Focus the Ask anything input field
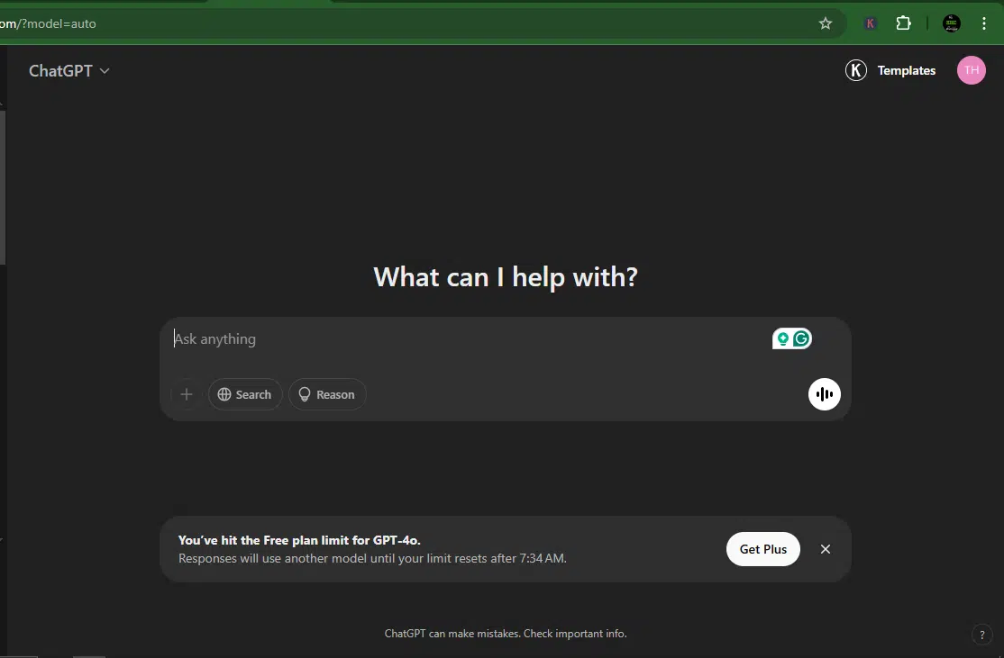Screen dimensions: 1004x658 coord(470,339)
